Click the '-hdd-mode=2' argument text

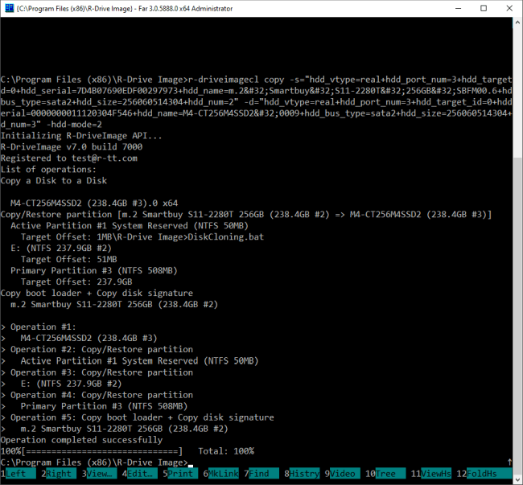tap(74, 125)
